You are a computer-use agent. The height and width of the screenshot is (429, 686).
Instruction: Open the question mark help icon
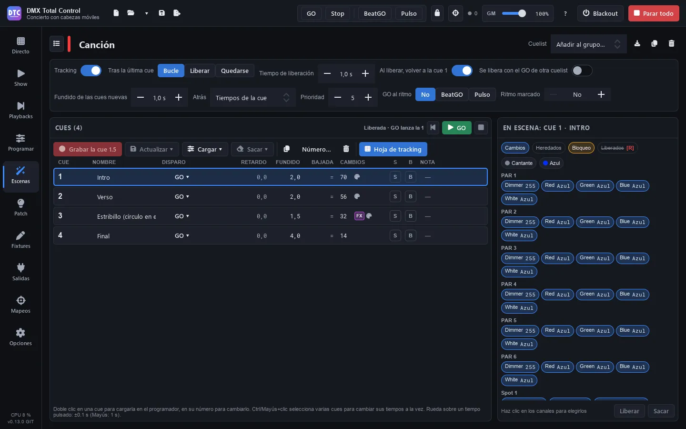pos(565,13)
